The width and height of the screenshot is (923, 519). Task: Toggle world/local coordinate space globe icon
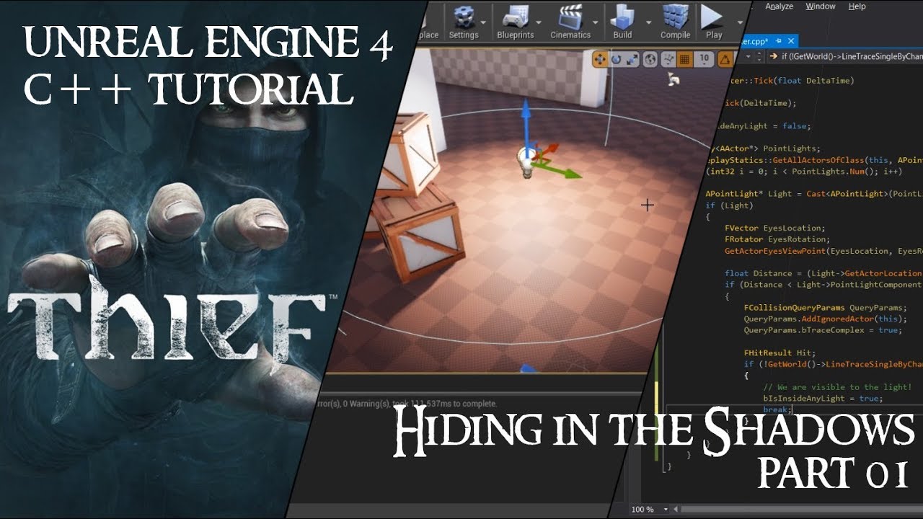click(650, 59)
